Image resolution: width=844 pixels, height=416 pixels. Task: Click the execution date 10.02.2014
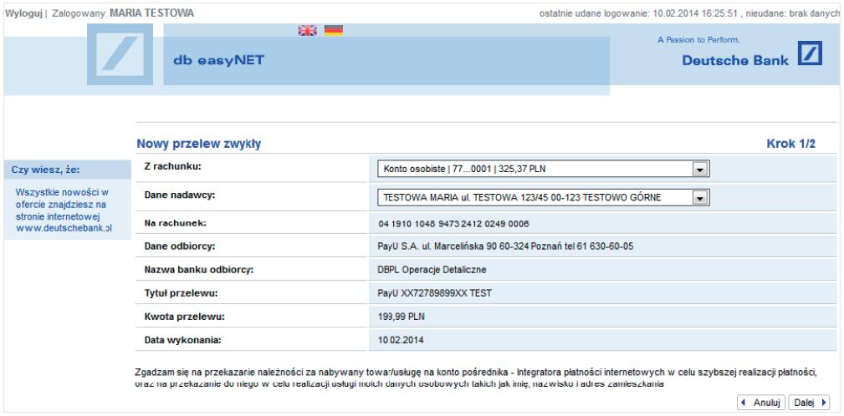[x=401, y=340]
